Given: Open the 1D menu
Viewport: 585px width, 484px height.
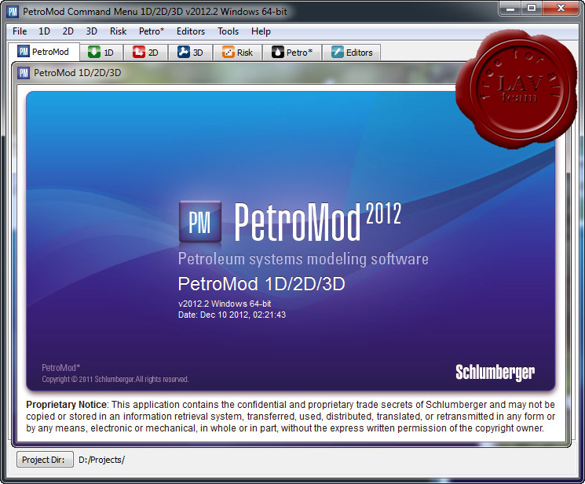Looking at the screenshot, I should (x=44, y=31).
